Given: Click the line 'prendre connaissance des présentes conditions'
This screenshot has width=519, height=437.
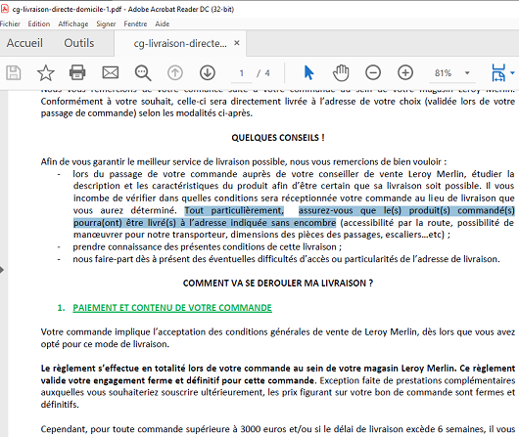Looking at the screenshot, I should tap(208, 247).
